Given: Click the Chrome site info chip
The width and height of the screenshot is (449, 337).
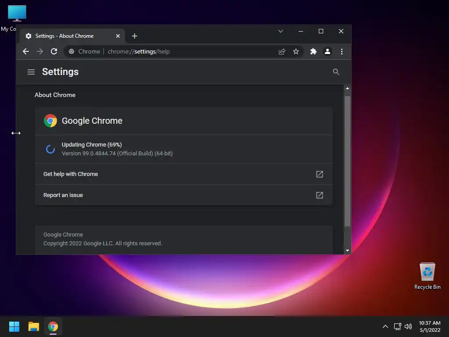Looking at the screenshot, I should point(85,52).
